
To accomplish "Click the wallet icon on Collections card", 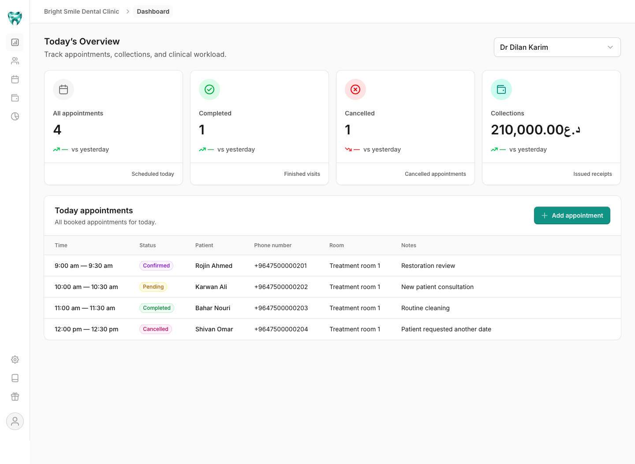I will tap(501, 89).
